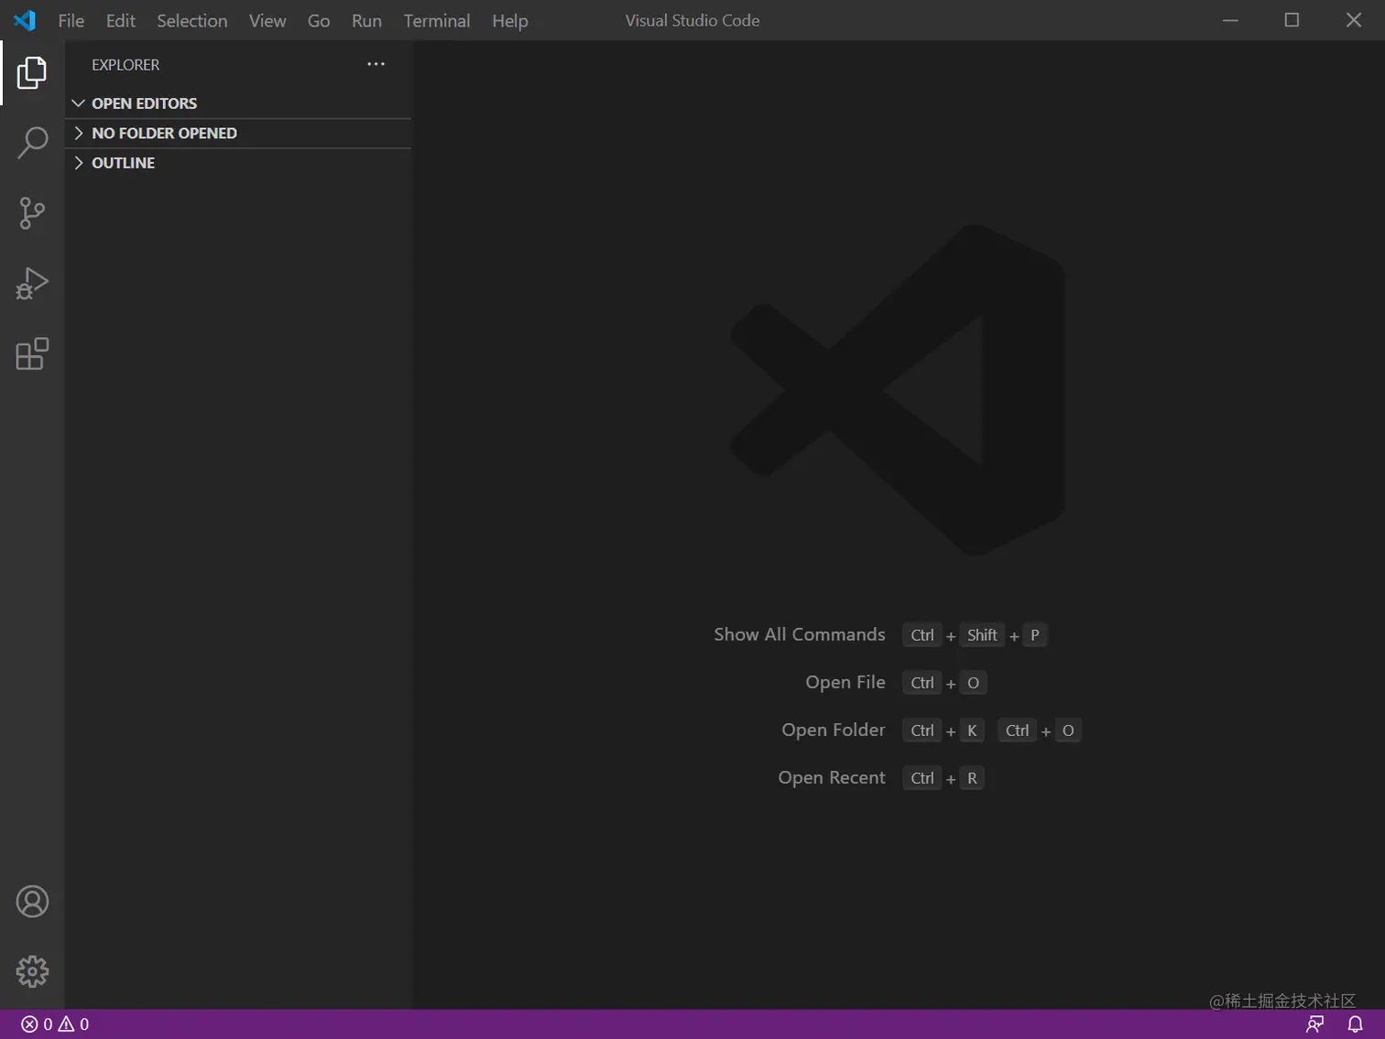The width and height of the screenshot is (1385, 1039).
Task: Click the warnings count in status bar
Action: click(74, 1024)
